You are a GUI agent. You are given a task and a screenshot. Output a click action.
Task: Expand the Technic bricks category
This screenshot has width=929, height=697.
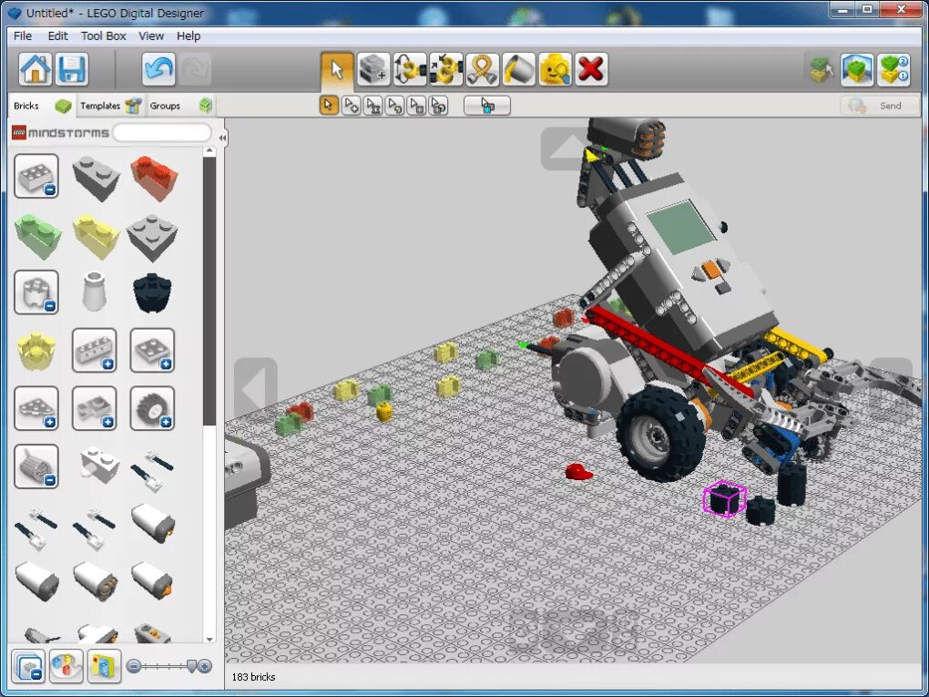(x=94, y=350)
